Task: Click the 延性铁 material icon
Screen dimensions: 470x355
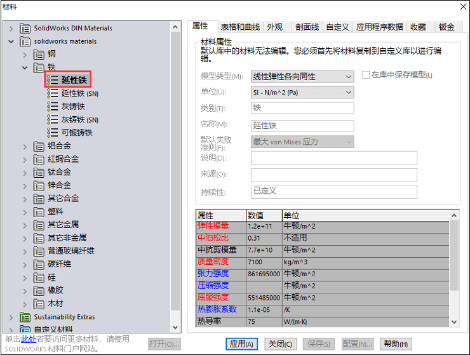Action: coord(53,80)
